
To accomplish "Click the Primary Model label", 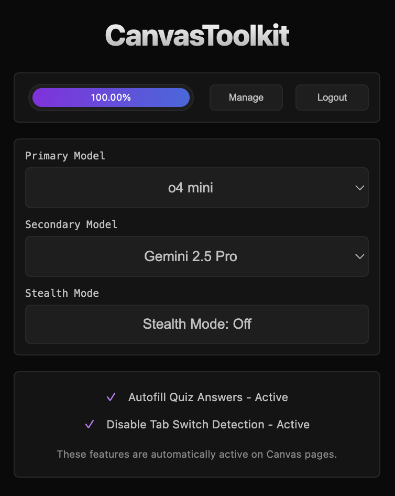I will (65, 156).
